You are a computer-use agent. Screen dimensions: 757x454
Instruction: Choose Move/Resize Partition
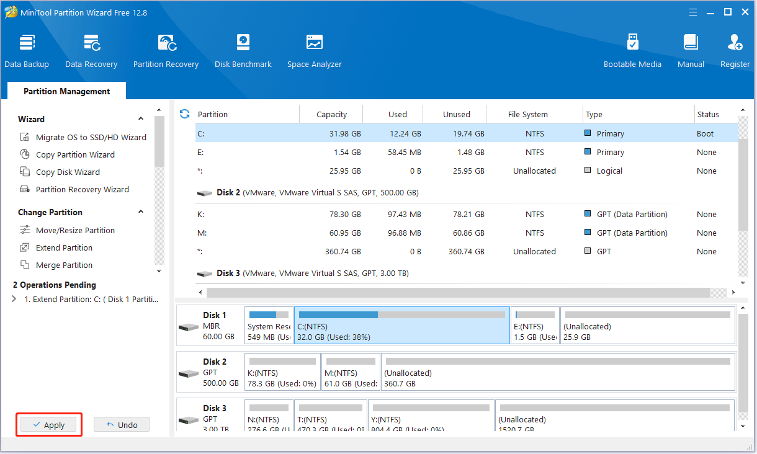[75, 230]
